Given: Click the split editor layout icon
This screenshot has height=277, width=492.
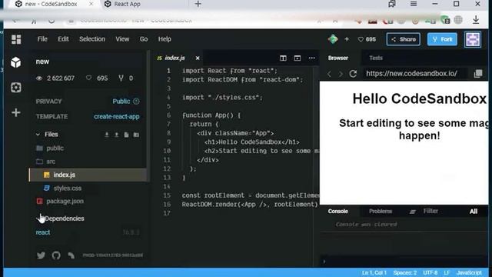Looking at the screenshot, I should [x=283, y=58].
